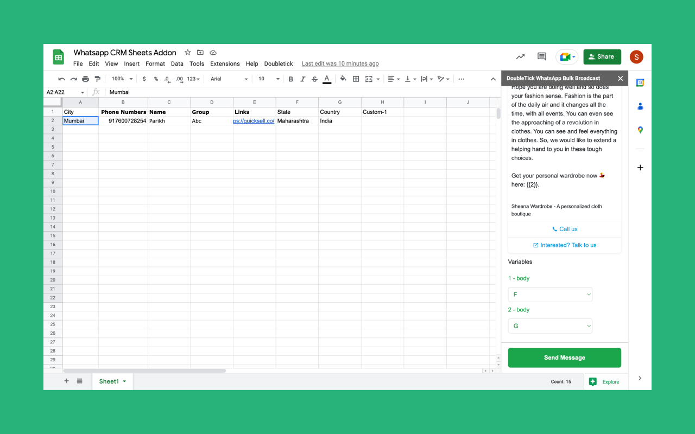This screenshot has width=695, height=434.
Task: Open the more number formats 123 dropdown
Action: tap(193, 79)
